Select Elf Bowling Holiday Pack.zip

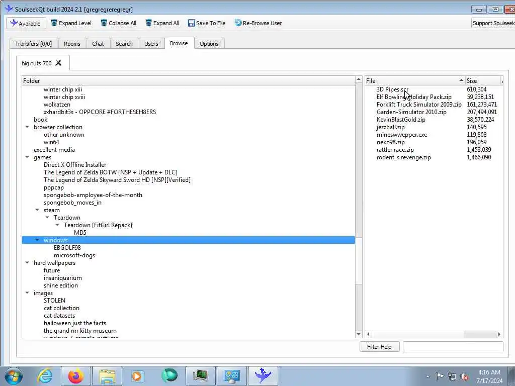click(x=414, y=97)
